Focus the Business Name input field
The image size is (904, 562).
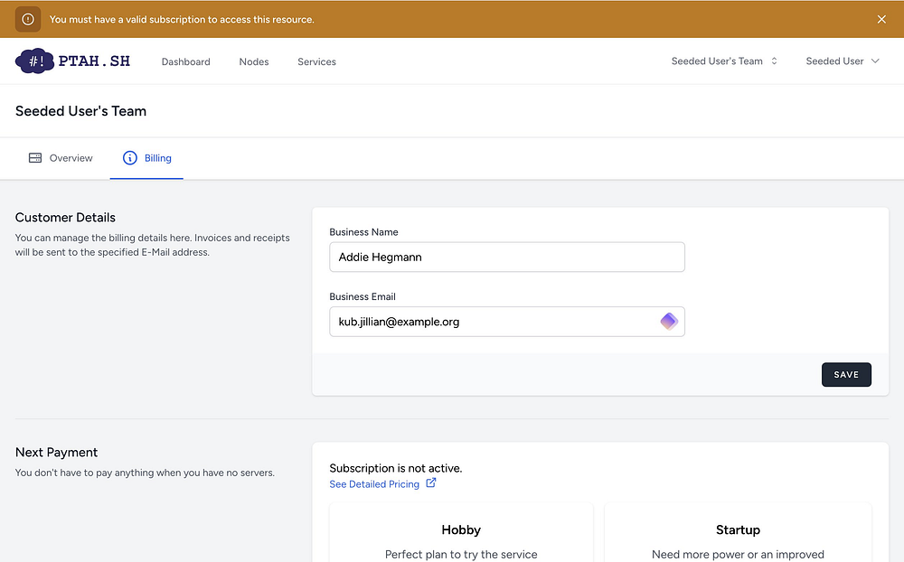[x=506, y=258]
